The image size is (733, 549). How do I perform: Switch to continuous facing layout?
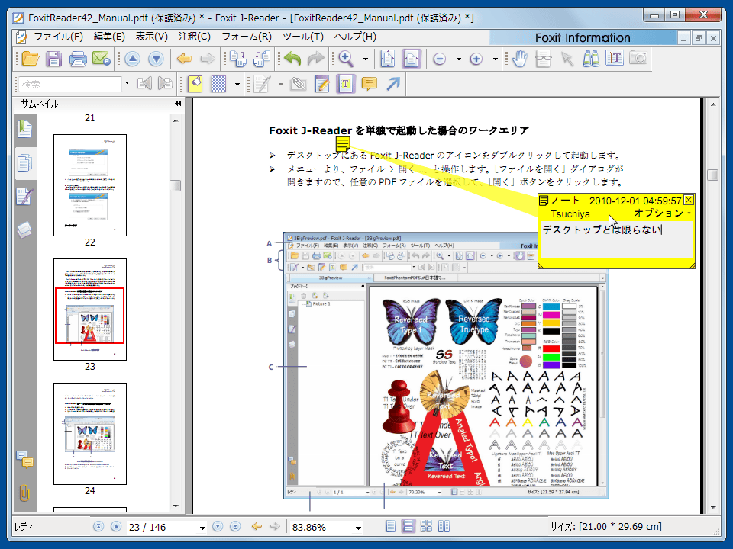coord(426,527)
